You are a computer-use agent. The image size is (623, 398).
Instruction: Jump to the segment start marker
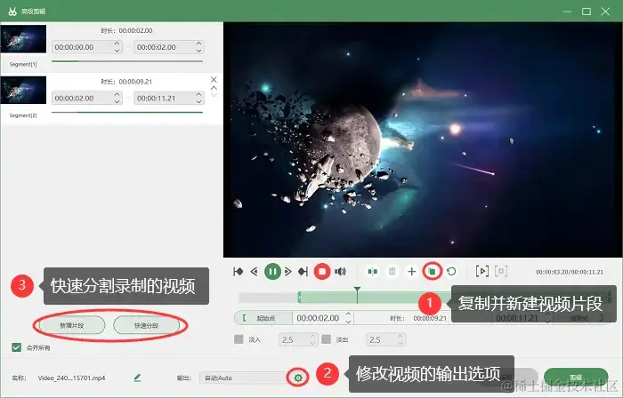coord(238,272)
